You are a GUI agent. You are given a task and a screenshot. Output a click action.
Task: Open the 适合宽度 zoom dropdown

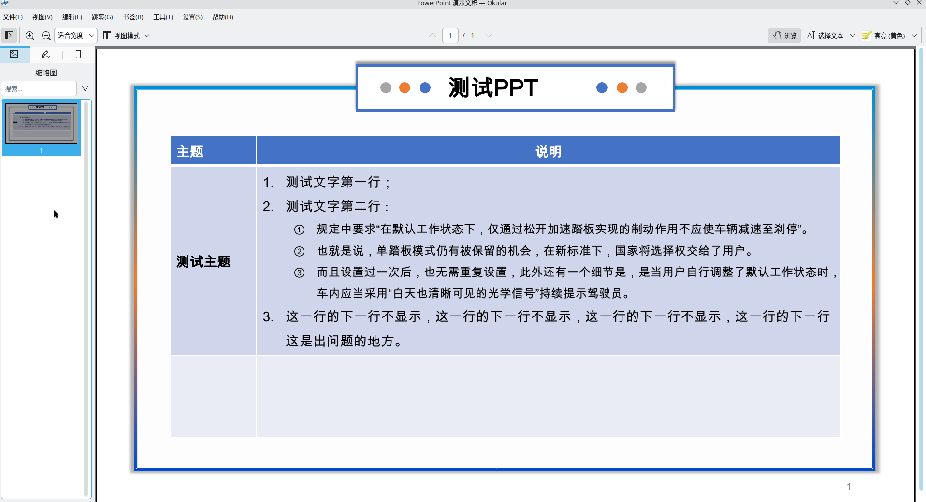pos(76,35)
